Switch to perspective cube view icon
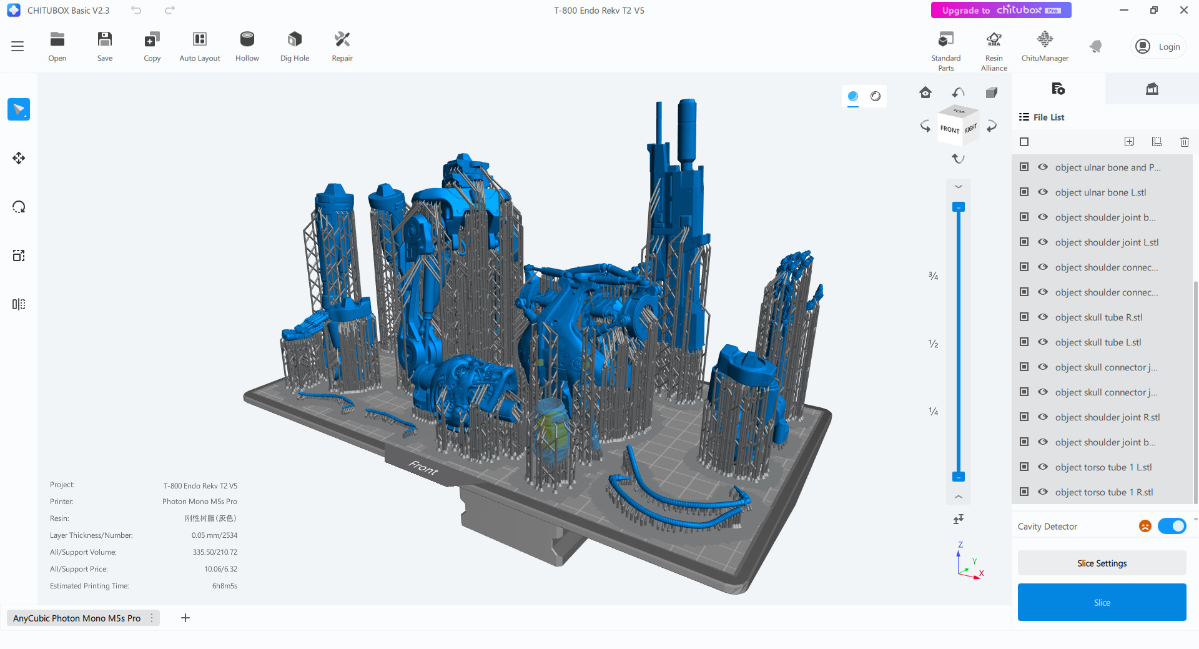 click(992, 93)
